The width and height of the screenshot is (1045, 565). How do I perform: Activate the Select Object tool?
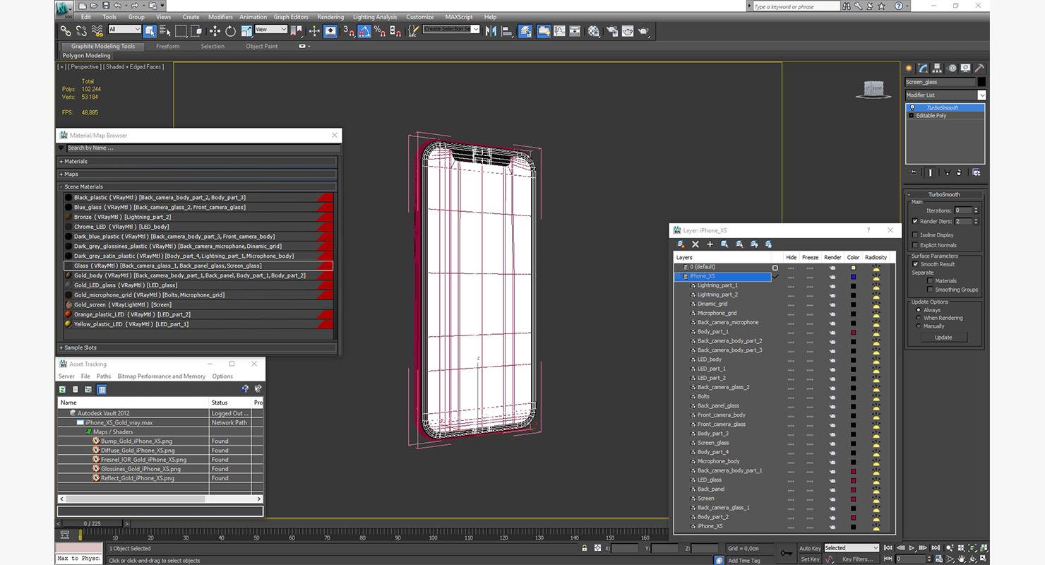pos(150,31)
